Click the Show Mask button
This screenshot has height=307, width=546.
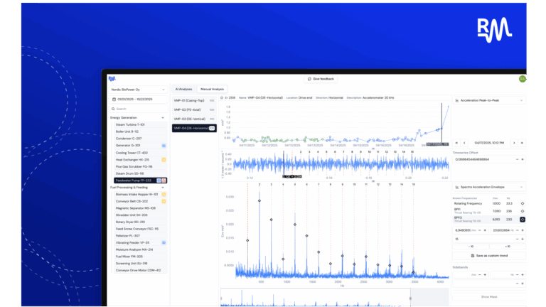(x=489, y=297)
